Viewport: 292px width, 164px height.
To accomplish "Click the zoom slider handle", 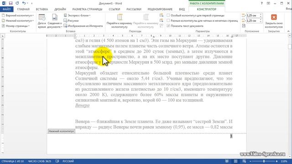I will [264, 161].
